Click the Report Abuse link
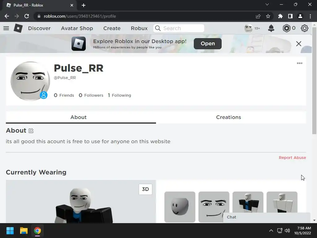This screenshot has width=317, height=238. coord(292,158)
